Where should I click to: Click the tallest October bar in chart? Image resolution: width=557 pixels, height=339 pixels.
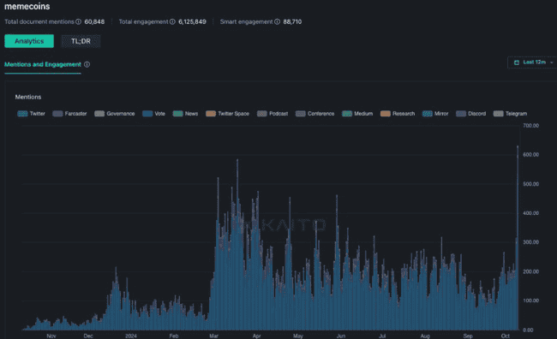(518, 238)
